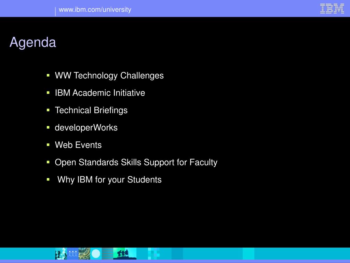Click 'WW Technology Challenges' agenda item
The image size is (350, 263).
pos(109,76)
